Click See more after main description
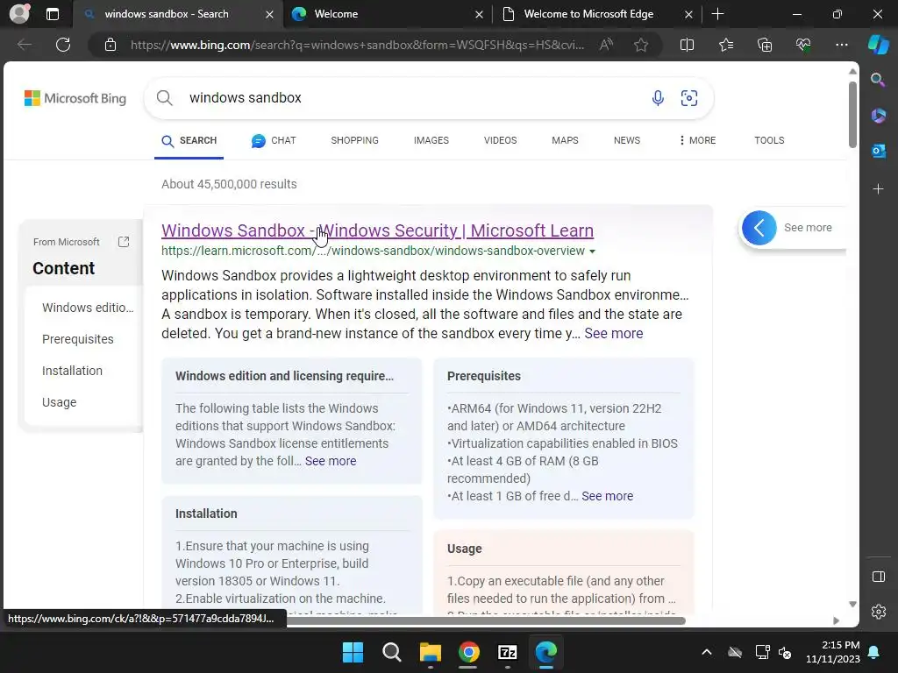Viewport: 898px width, 673px height. click(x=613, y=334)
